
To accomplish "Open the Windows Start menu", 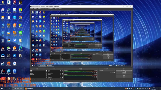I will tap(2, 88).
